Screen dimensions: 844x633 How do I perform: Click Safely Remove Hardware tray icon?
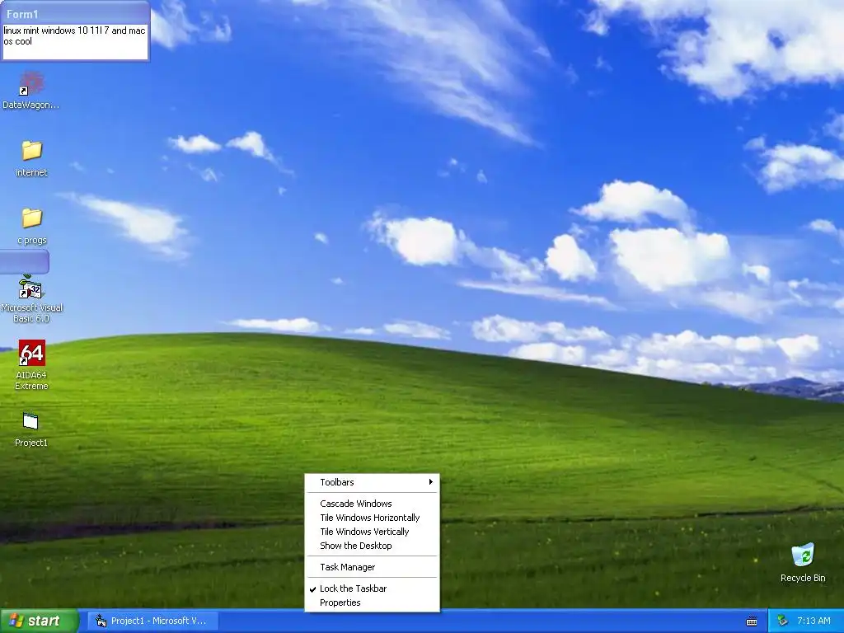783,621
